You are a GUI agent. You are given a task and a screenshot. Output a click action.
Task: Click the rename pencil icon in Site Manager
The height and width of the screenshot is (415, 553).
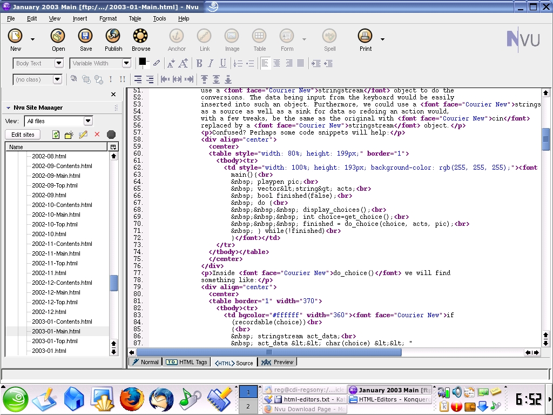pyautogui.click(x=83, y=135)
